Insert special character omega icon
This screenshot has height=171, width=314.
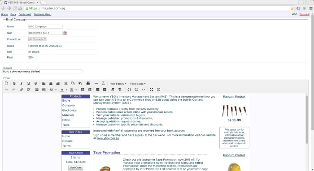129,90
